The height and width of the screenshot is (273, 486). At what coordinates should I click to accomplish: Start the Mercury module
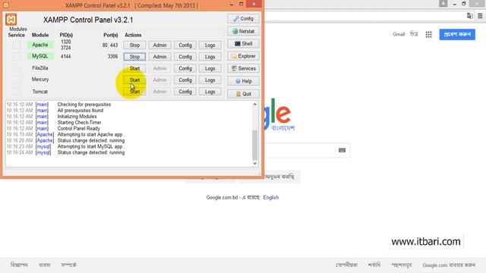tap(134, 80)
